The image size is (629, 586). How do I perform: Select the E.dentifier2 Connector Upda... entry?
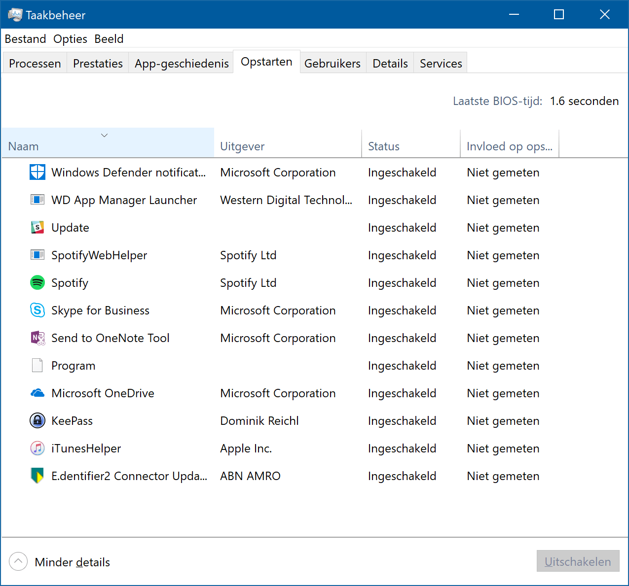coord(129,476)
